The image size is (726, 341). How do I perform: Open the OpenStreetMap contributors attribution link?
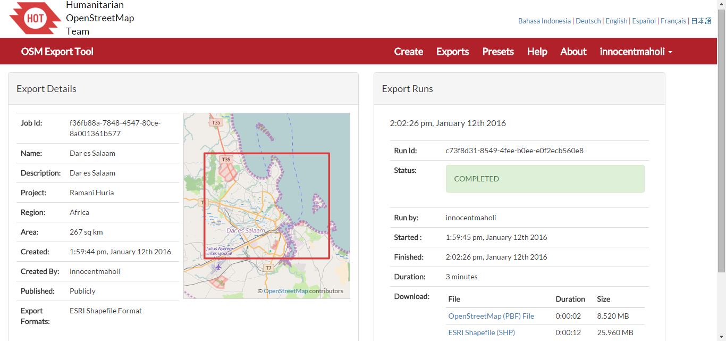[286, 291]
